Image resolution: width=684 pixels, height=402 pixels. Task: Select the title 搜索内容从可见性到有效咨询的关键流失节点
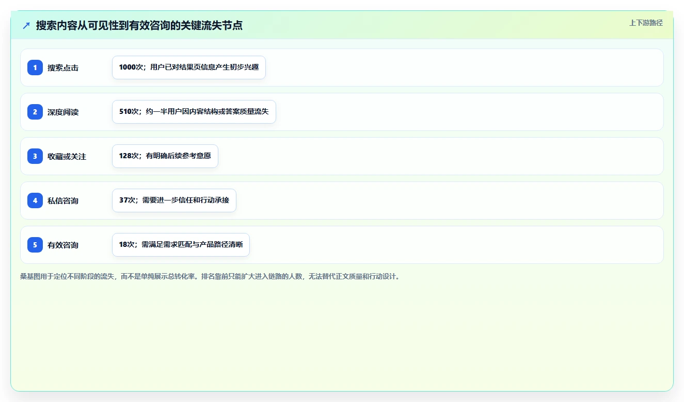(x=139, y=25)
